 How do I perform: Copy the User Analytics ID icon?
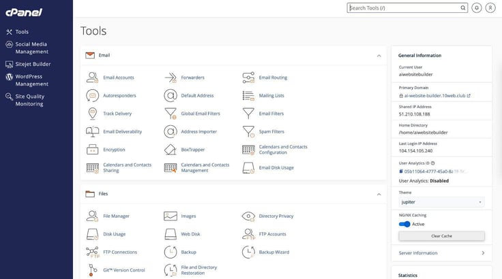coord(401,171)
